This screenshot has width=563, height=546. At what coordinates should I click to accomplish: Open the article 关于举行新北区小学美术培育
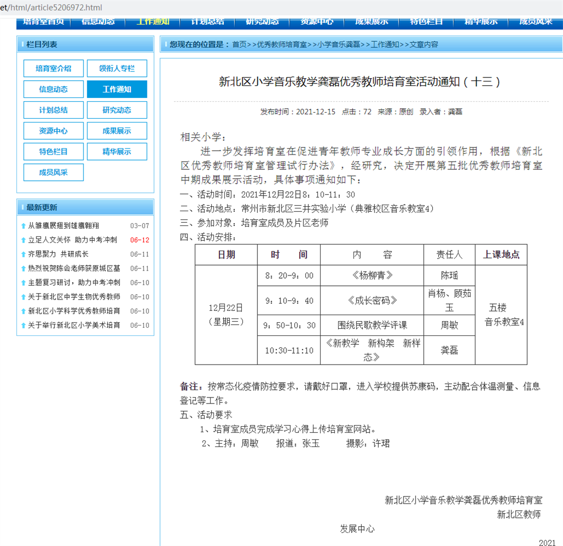pyautogui.click(x=74, y=325)
